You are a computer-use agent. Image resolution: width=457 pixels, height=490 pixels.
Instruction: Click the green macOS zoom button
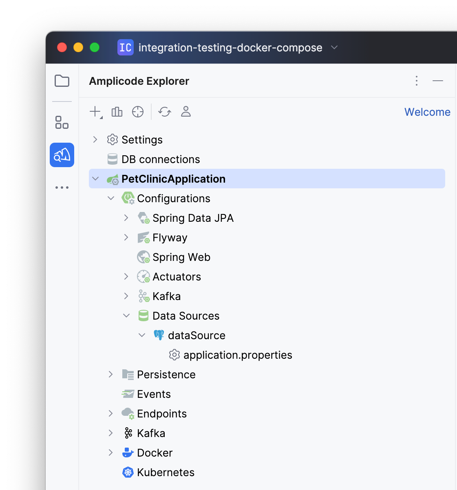(x=95, y=47)
